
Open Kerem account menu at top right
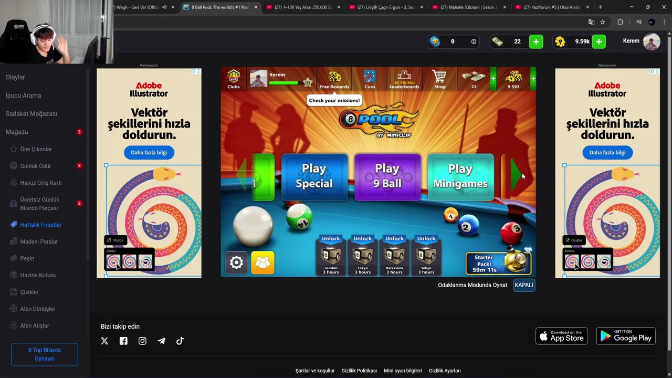pyautogui.click(x=641, y=41)
